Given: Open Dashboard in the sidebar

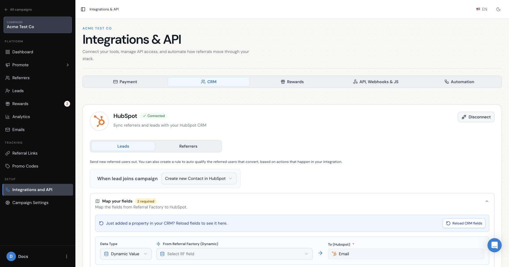Looking at the screenshot, I should pos(38,52).
